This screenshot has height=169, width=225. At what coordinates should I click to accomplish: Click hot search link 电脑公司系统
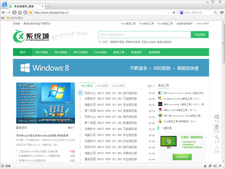coord(164,42)
